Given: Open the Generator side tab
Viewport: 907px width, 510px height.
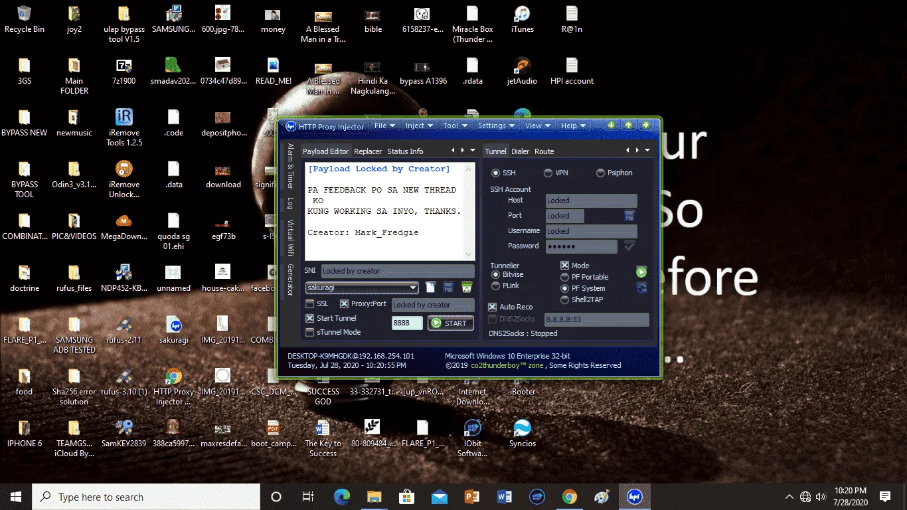Looking at the screenshot, I should pos(290,280).
